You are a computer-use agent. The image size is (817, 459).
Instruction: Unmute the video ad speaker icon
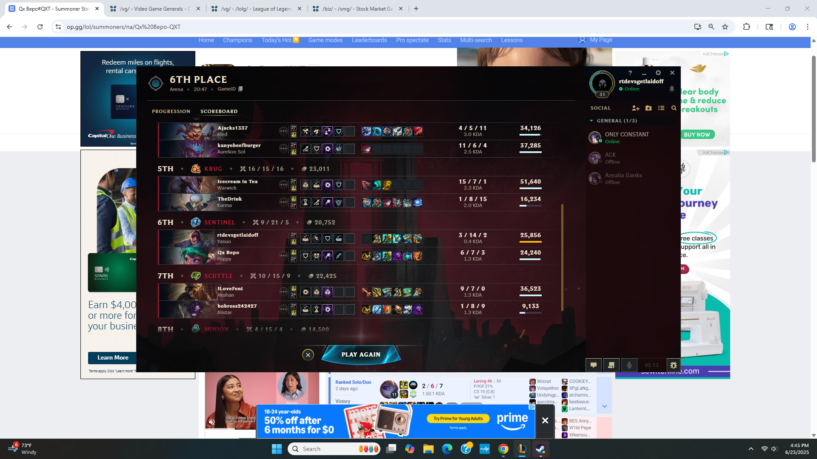point(212,422)
